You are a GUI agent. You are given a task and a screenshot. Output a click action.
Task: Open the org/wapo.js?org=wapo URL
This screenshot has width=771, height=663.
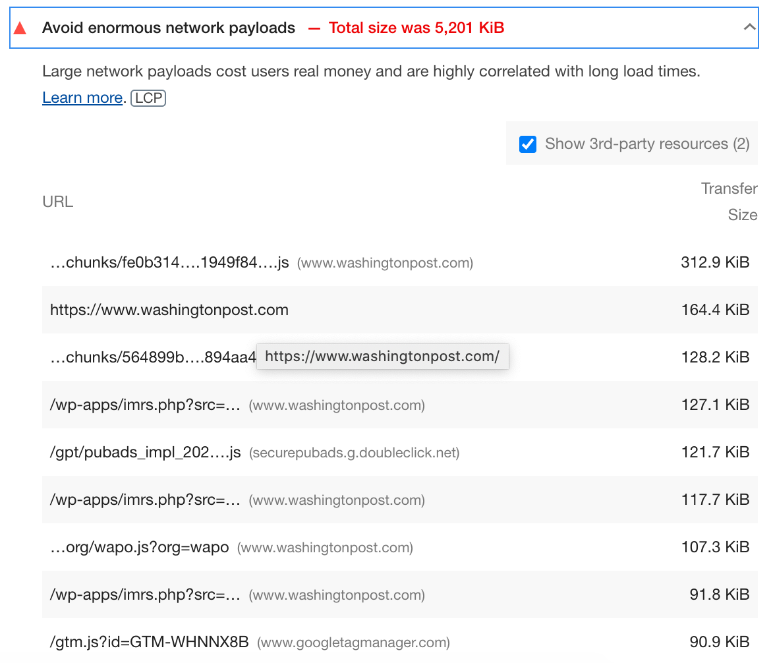[140, 548]
